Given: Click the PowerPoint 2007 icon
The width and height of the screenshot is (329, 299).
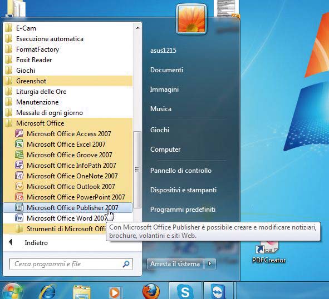Looking at the screenshot, I should pyautogui.click(x=19, y=197).
